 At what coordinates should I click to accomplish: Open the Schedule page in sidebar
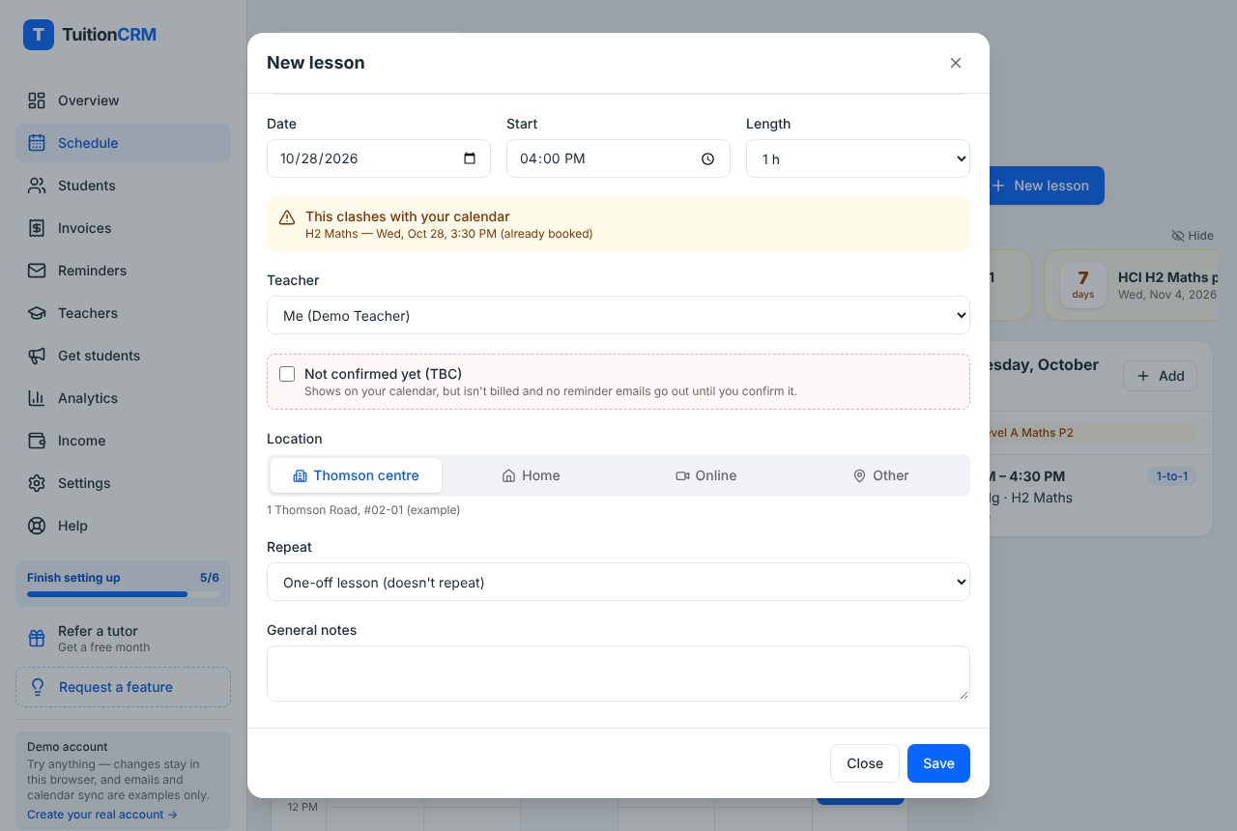coord(123,143)
